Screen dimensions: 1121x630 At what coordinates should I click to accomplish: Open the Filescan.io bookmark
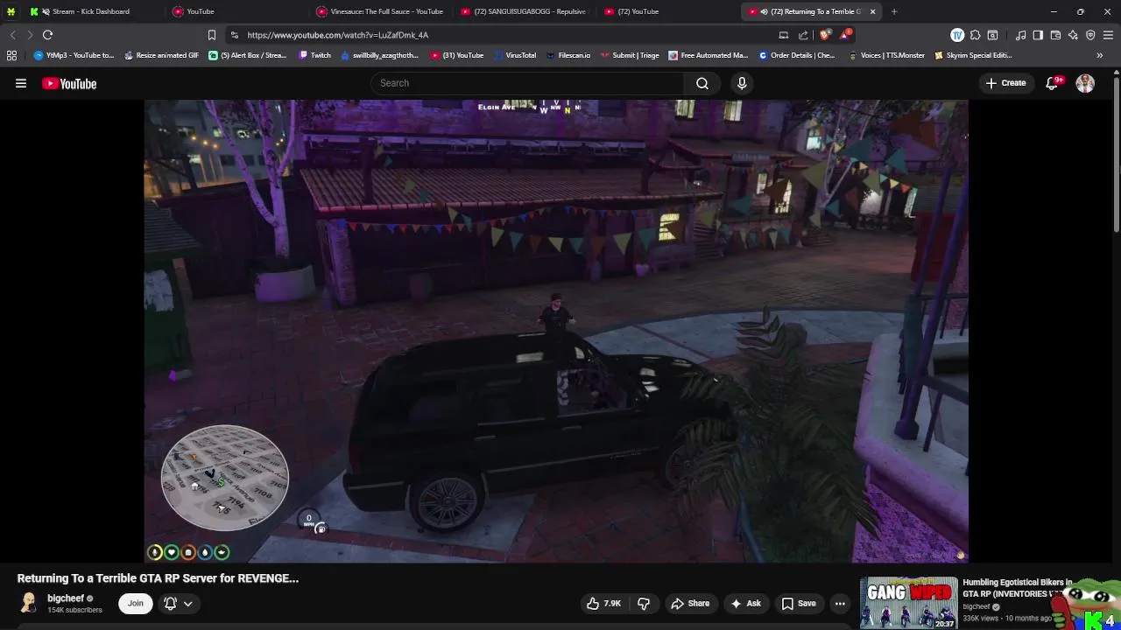(x=568, y=55)
